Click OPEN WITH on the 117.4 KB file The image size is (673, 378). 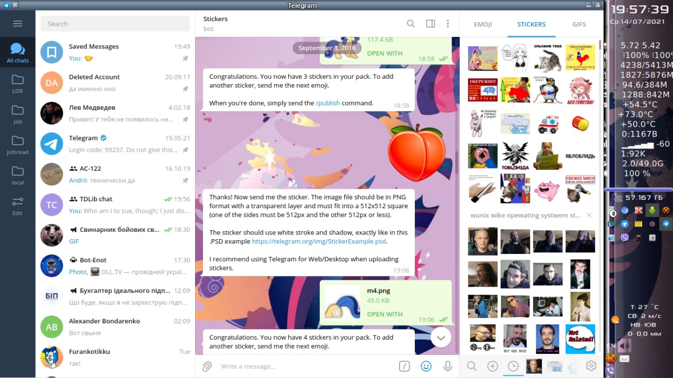384,53
